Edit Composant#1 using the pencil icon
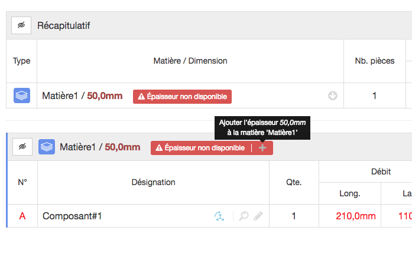Image resolution: width=412 pixels, height=270 pixels. point(258,216)
